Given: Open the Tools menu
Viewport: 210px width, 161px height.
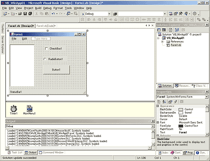Looking at the screenshot, I should click(68, 8).
